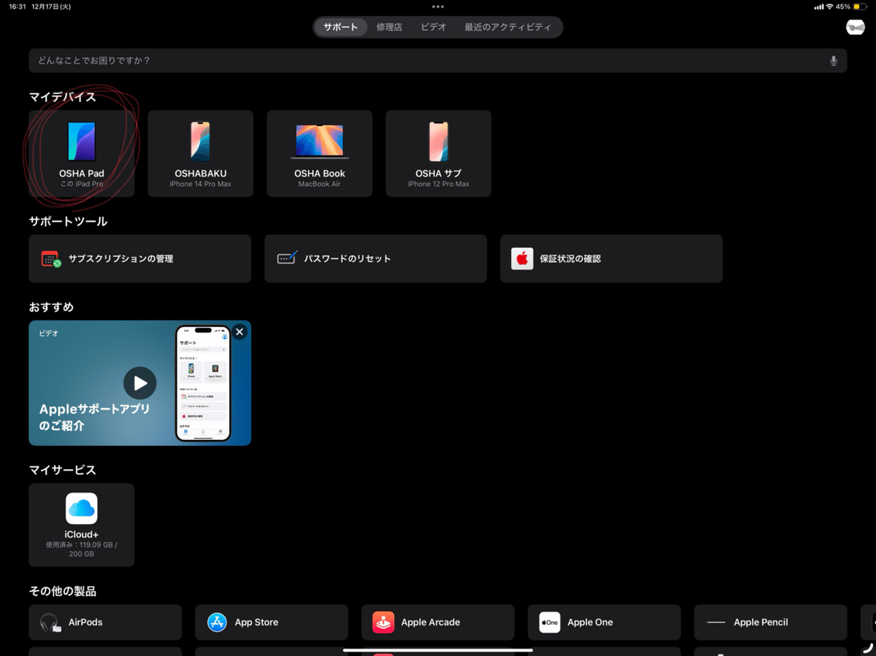Tap the three-dot multitasking menu
Screen dimensions: 876x656
[x=438, y=7]
